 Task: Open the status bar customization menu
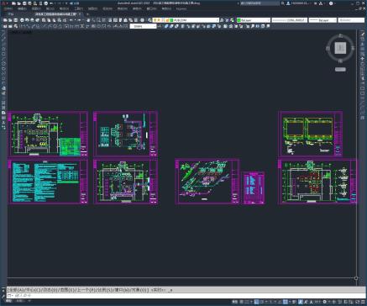(363, 302)
